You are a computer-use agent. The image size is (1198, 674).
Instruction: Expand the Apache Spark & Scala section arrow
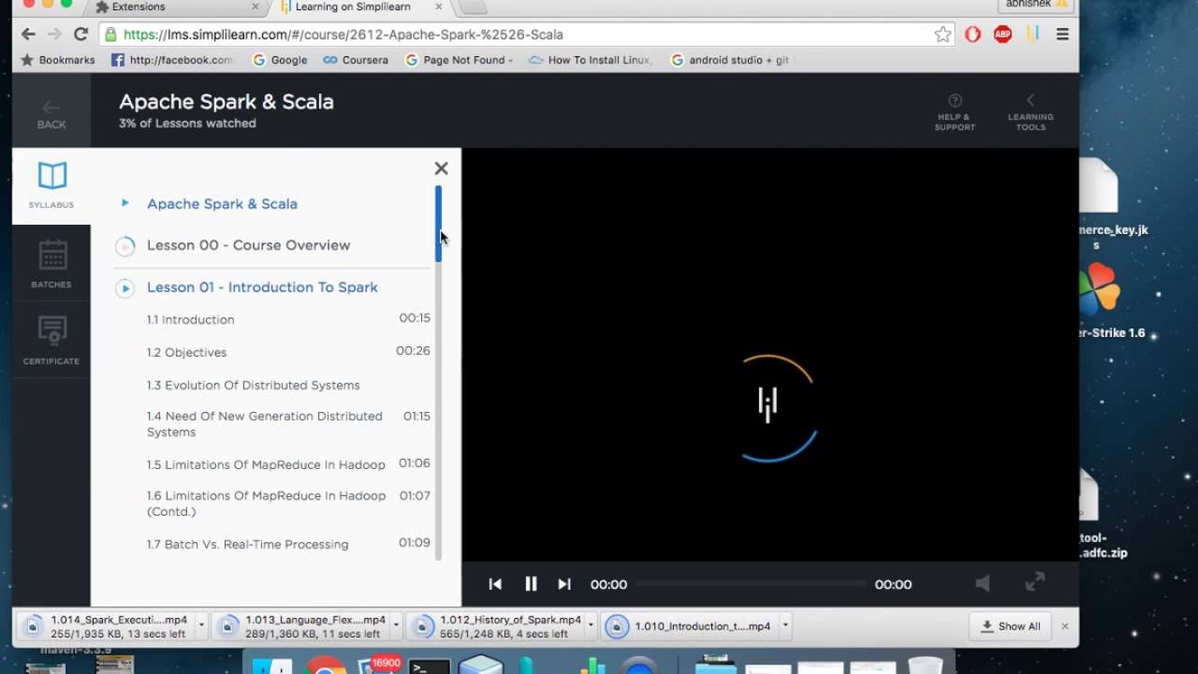point(124,203)
